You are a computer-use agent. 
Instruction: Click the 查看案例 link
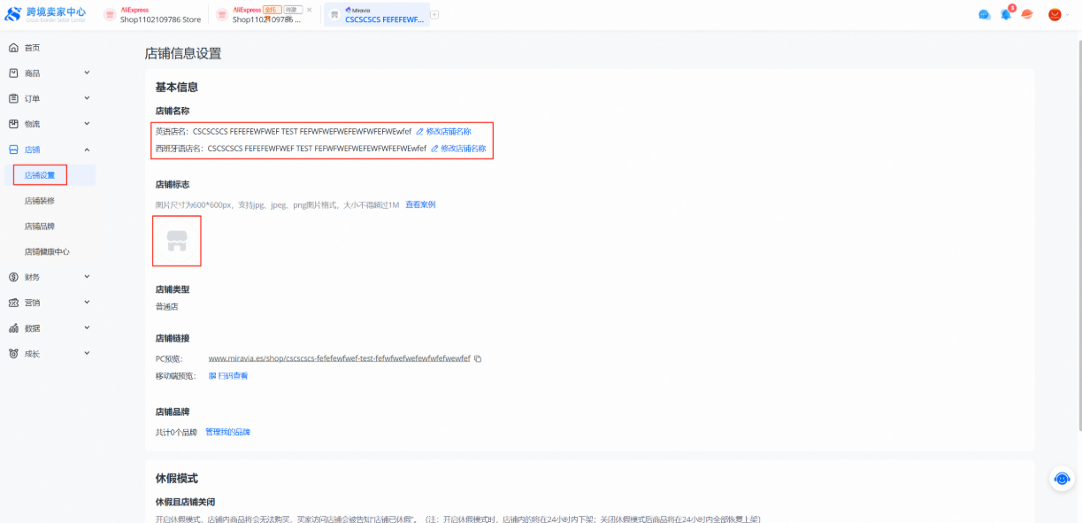point(420,205)
